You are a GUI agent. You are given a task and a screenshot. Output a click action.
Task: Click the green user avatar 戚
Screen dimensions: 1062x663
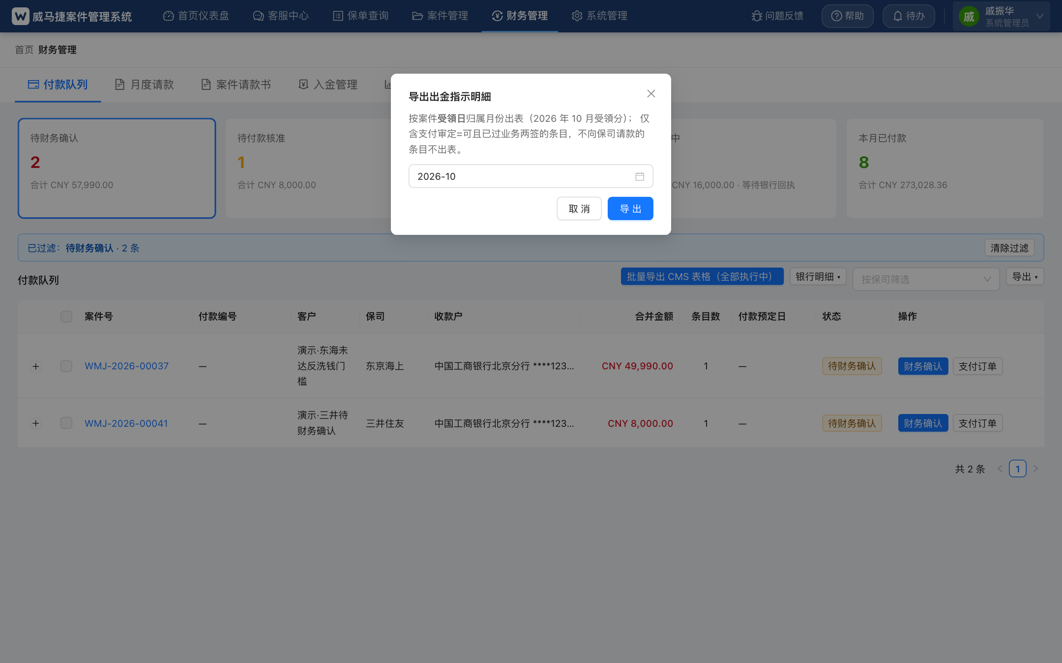pos(969,17)
